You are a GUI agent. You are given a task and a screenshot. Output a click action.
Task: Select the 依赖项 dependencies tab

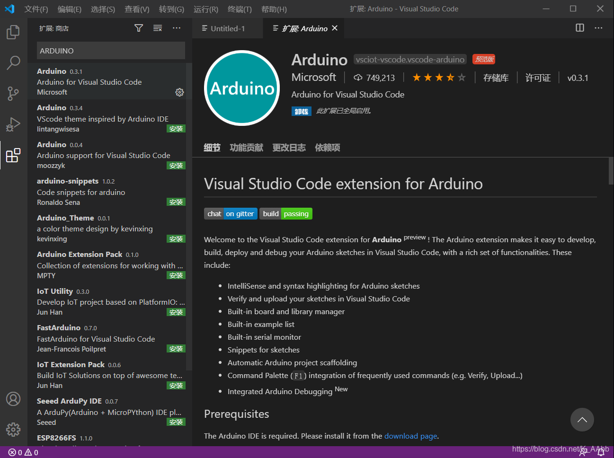point(328,148)
